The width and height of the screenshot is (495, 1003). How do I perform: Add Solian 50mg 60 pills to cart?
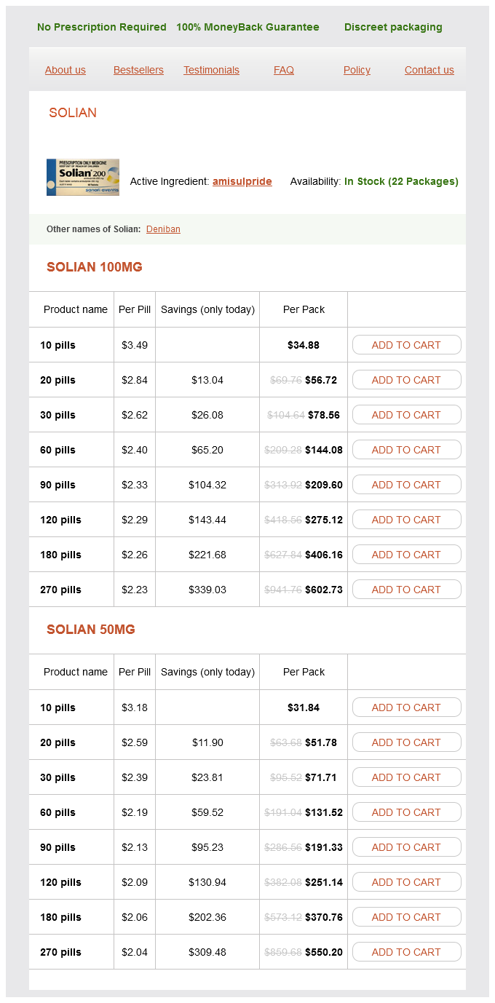point(406,812)
